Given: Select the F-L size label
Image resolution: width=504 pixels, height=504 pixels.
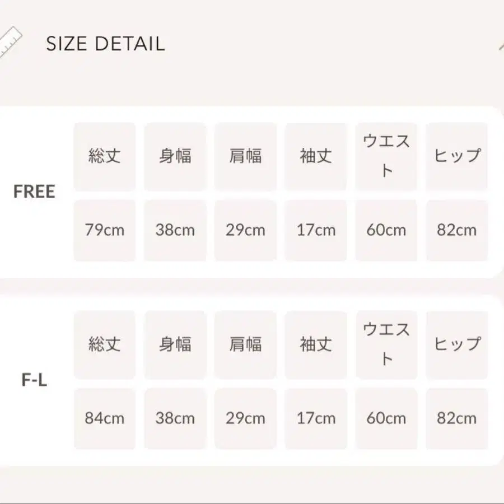Looking at the screenshot, I should (34, 380).
